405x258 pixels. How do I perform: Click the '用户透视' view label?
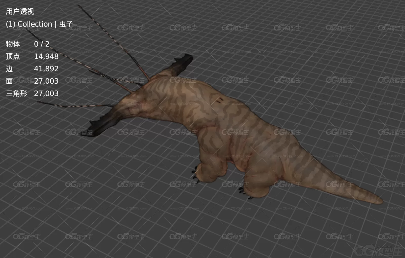[20, 12]
